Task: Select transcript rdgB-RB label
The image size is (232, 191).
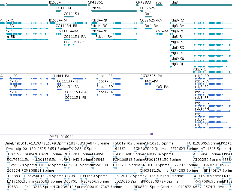Action: tap(200, 69)
